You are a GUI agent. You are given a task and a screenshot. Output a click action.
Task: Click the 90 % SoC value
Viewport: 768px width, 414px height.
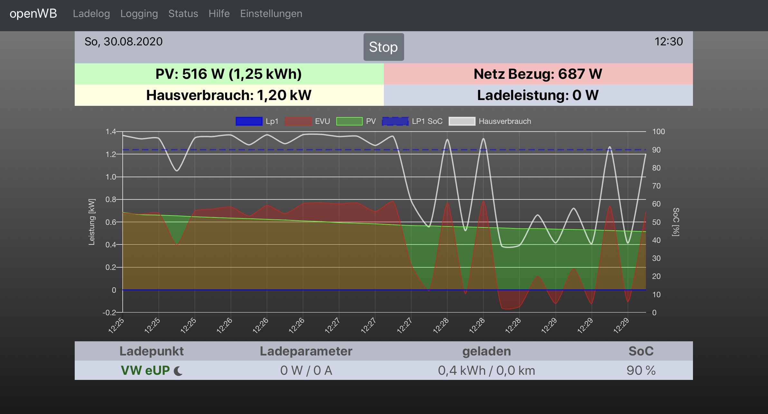tap(641, 371)
